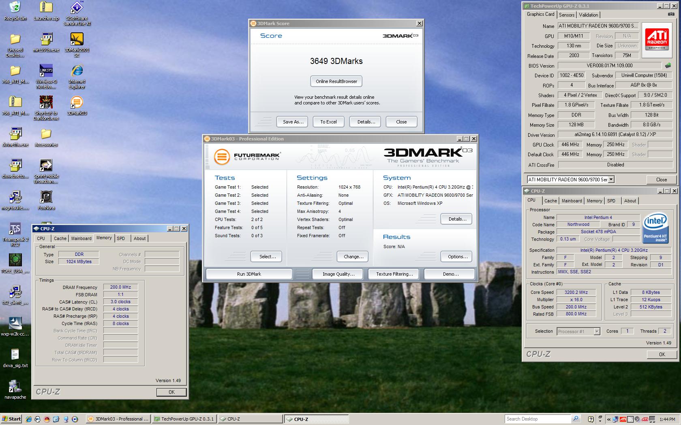Switch to 3DMark03 Professional taskbar button
Screen dimensions: 681x425
pos(118,419)
